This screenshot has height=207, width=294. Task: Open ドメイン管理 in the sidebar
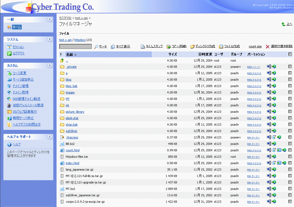coord(20,86)
